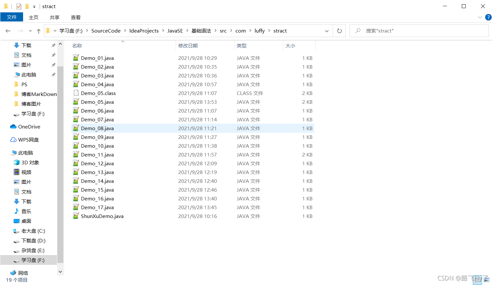Select the Demo_08.java file icon
This screenshot has height=285, width=493.
pyautogui.click(x=76, y=128)
